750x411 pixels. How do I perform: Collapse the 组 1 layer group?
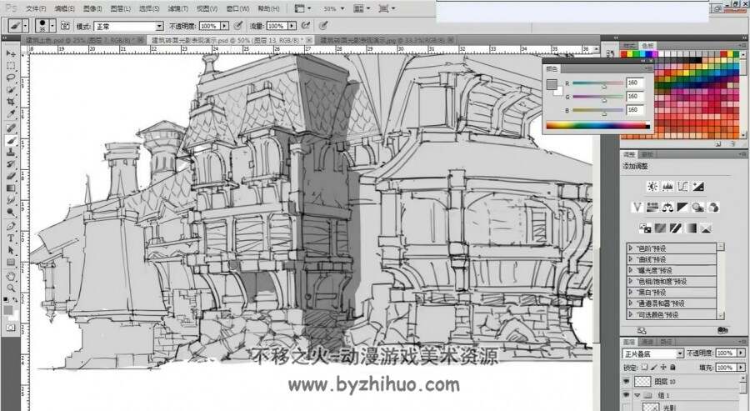coord(637,395)
